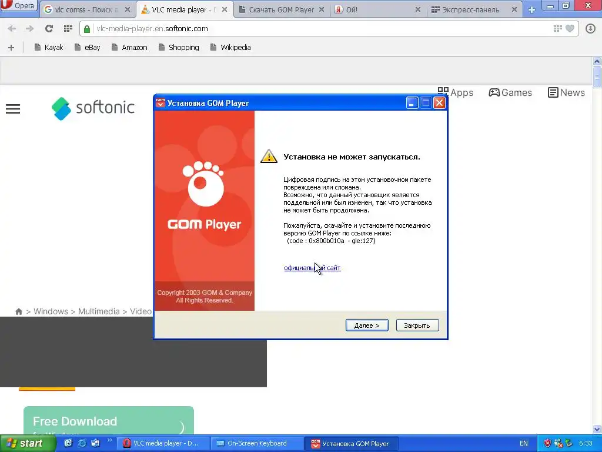
Task: Click the Opera menu button
Action: click(18, 5)
